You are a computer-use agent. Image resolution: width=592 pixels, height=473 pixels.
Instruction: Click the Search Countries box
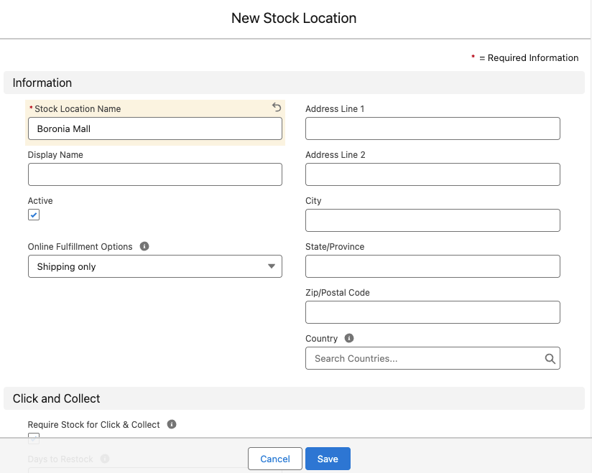tap(424, 358)
